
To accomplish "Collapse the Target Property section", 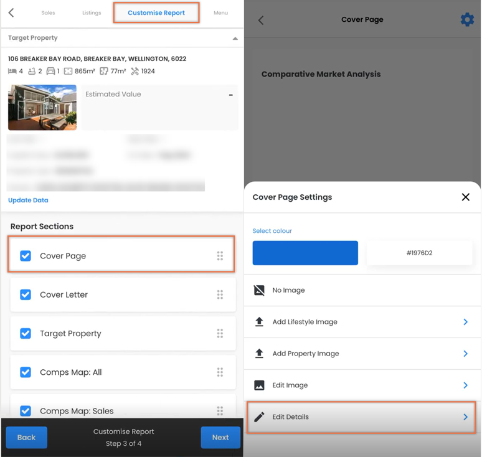I will pos(235,39).
